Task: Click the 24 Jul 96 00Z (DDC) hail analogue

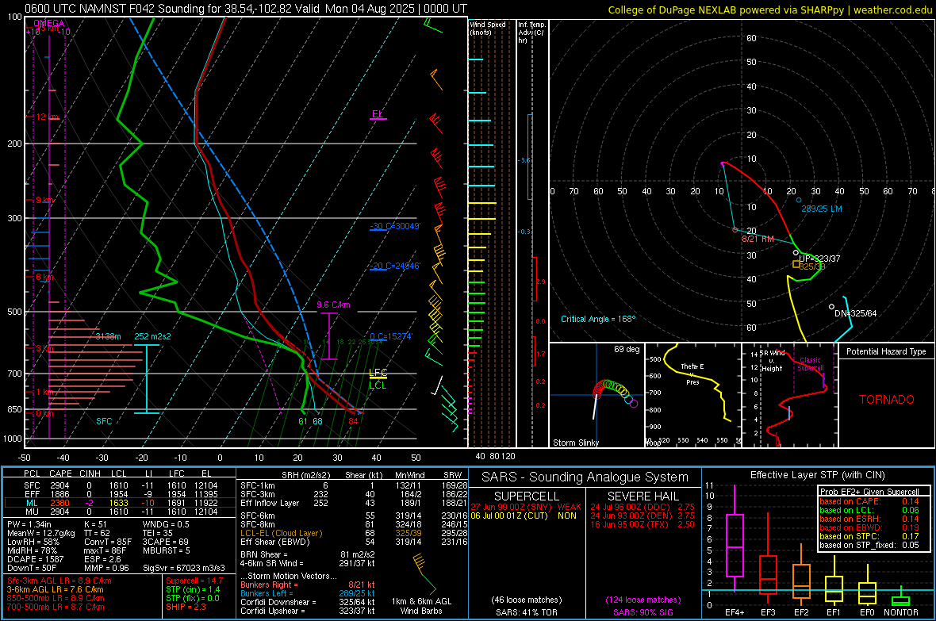Action: 643,506
